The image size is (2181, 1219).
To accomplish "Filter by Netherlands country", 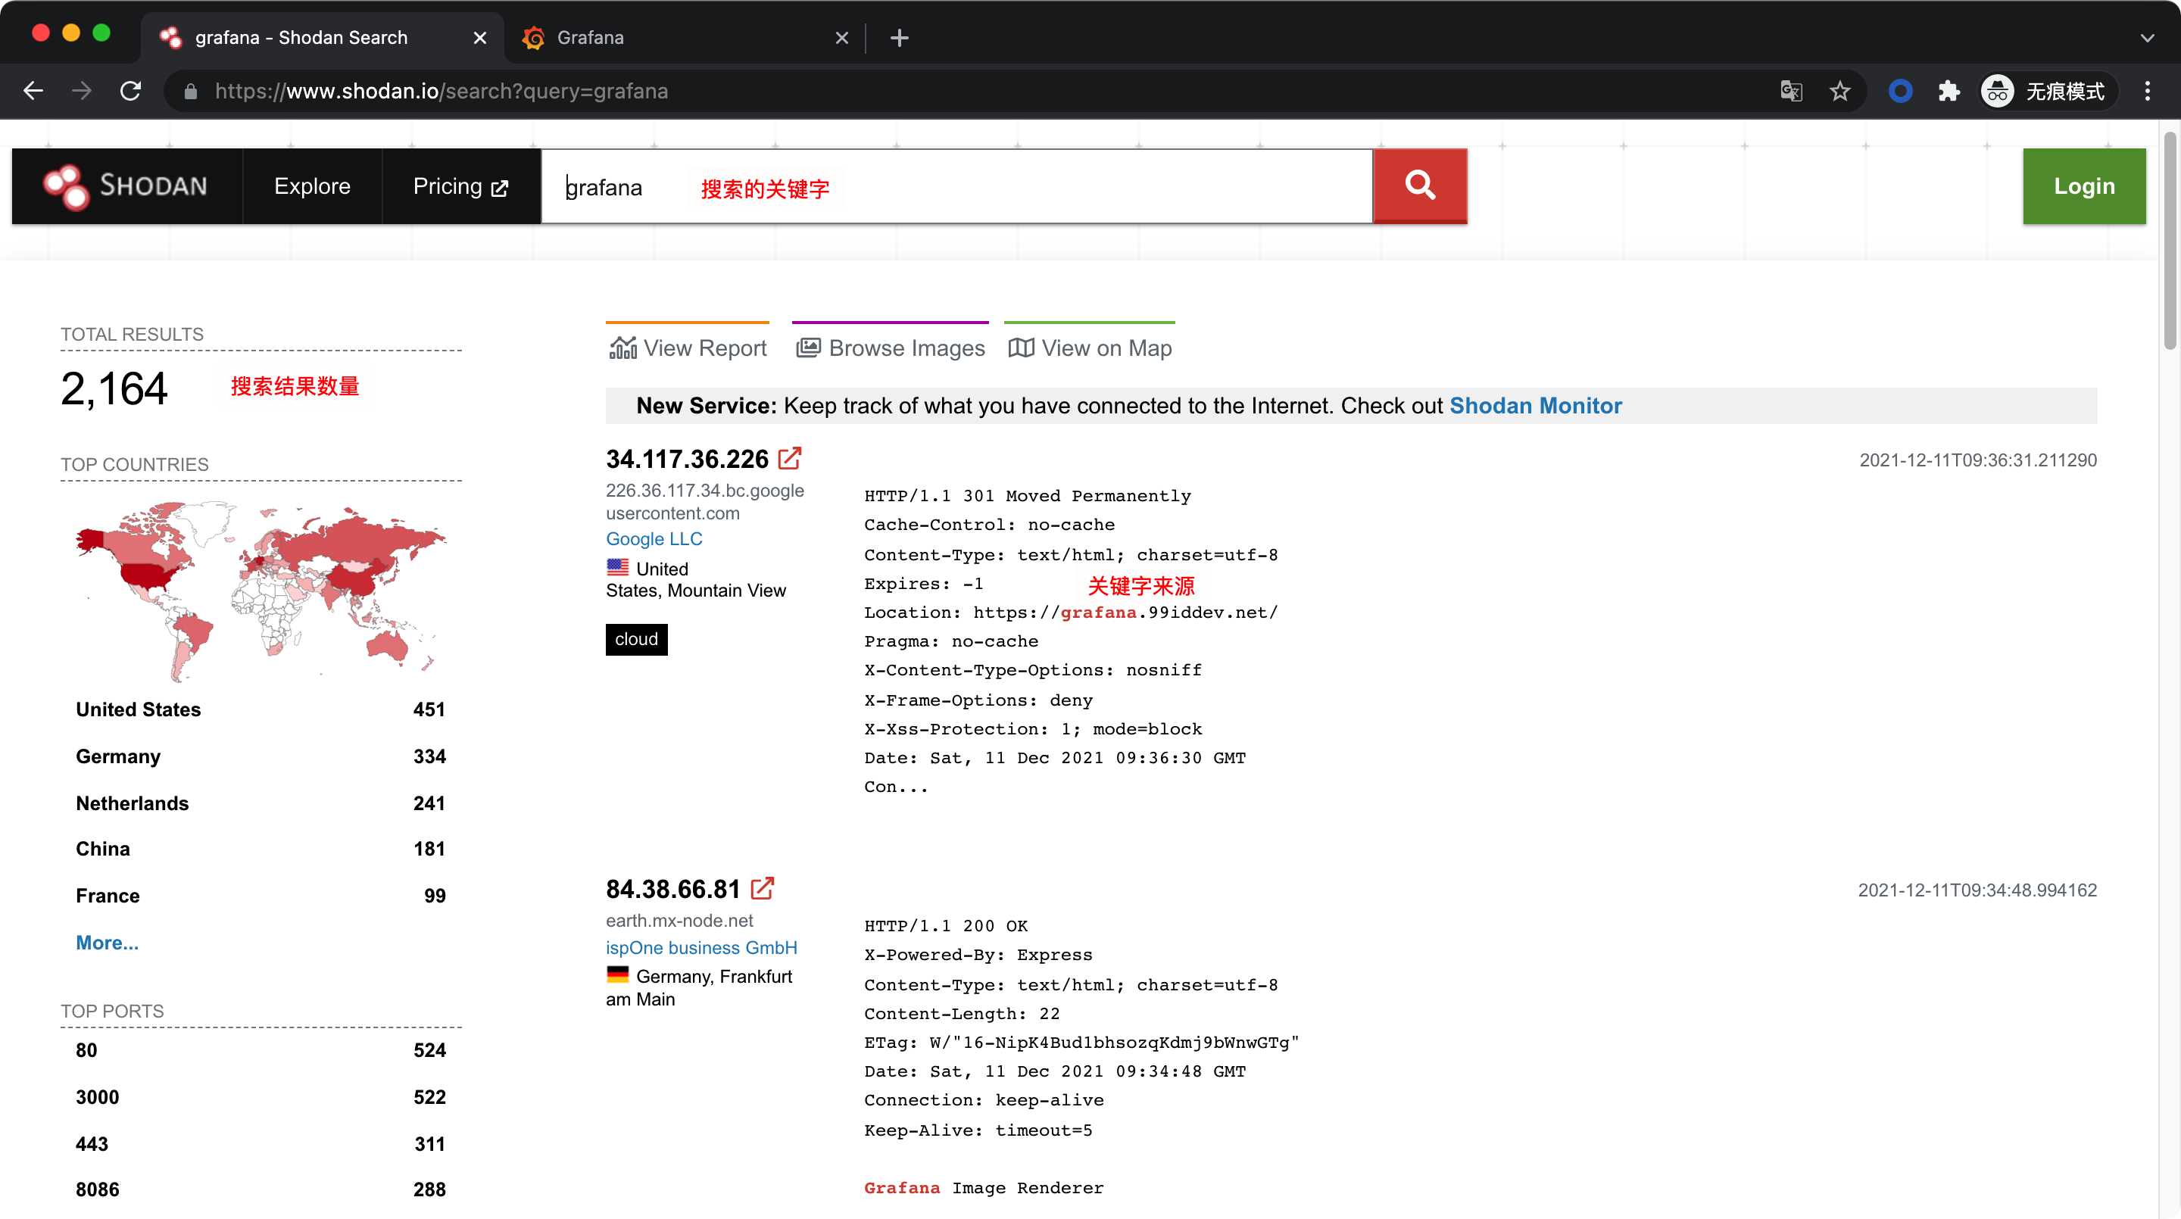I will coord(260,803).
